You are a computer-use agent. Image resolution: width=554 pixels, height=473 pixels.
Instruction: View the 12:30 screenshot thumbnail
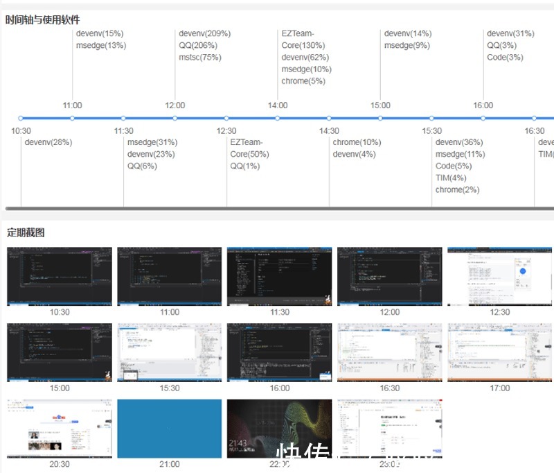[499, 276]
